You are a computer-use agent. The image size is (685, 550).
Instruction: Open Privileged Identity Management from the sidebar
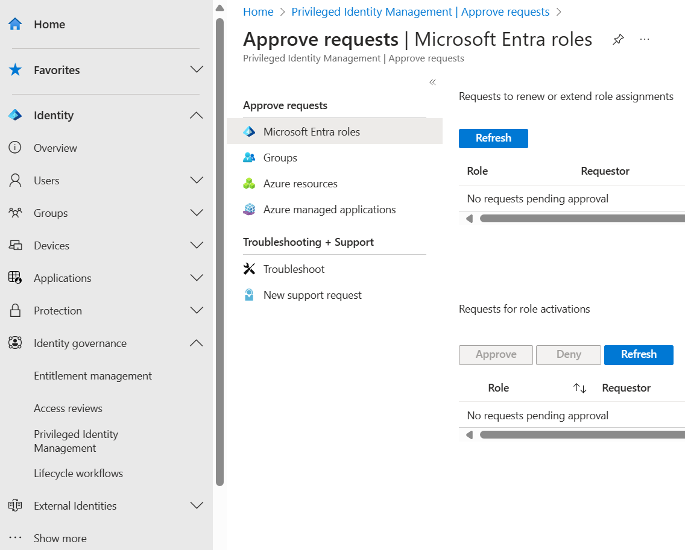[76, 440]
